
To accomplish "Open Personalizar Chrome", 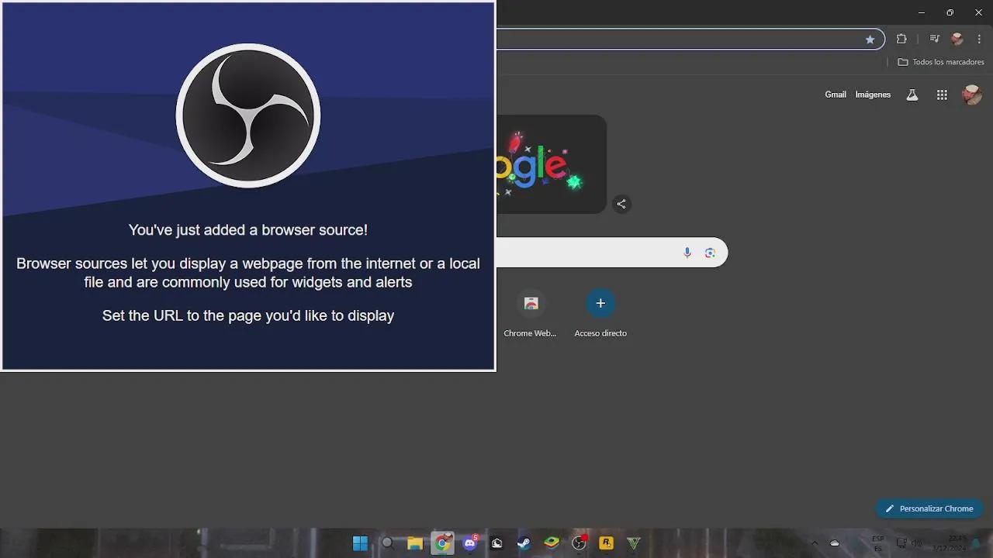I will 929,508.
